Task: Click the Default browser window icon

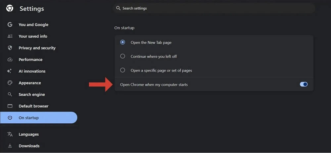Action: (x=10, y=106)
